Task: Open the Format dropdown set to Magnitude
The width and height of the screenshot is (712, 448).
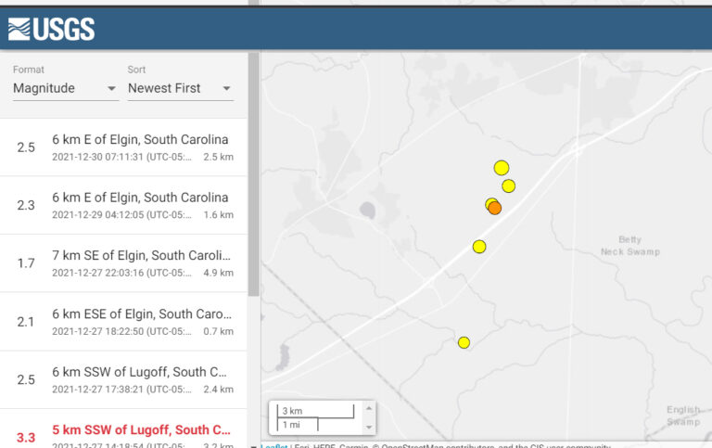Action: tap(66, 88)
